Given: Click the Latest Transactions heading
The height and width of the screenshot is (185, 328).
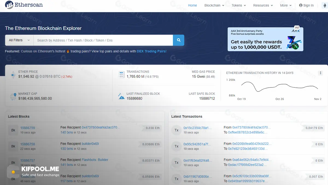Looking at the screenshot, I should [187, 116].
